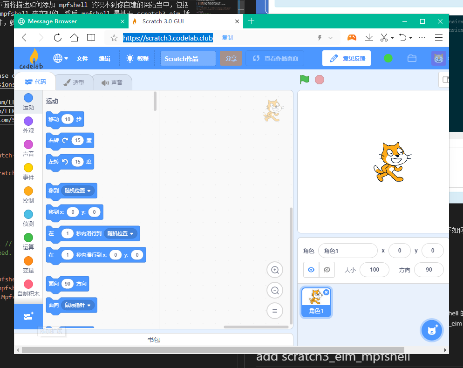Click the green status circle icon
The width and height of the screenshot is (463, 368).
388,59
